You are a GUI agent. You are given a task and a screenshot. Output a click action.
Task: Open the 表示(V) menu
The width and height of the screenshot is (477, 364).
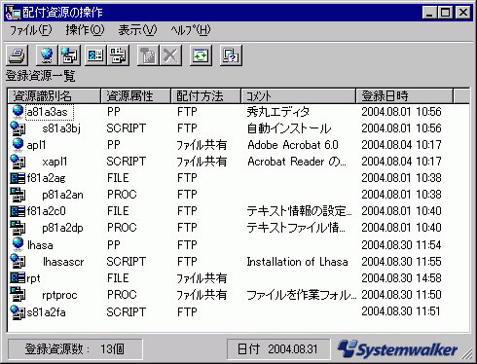pos(137,30)
